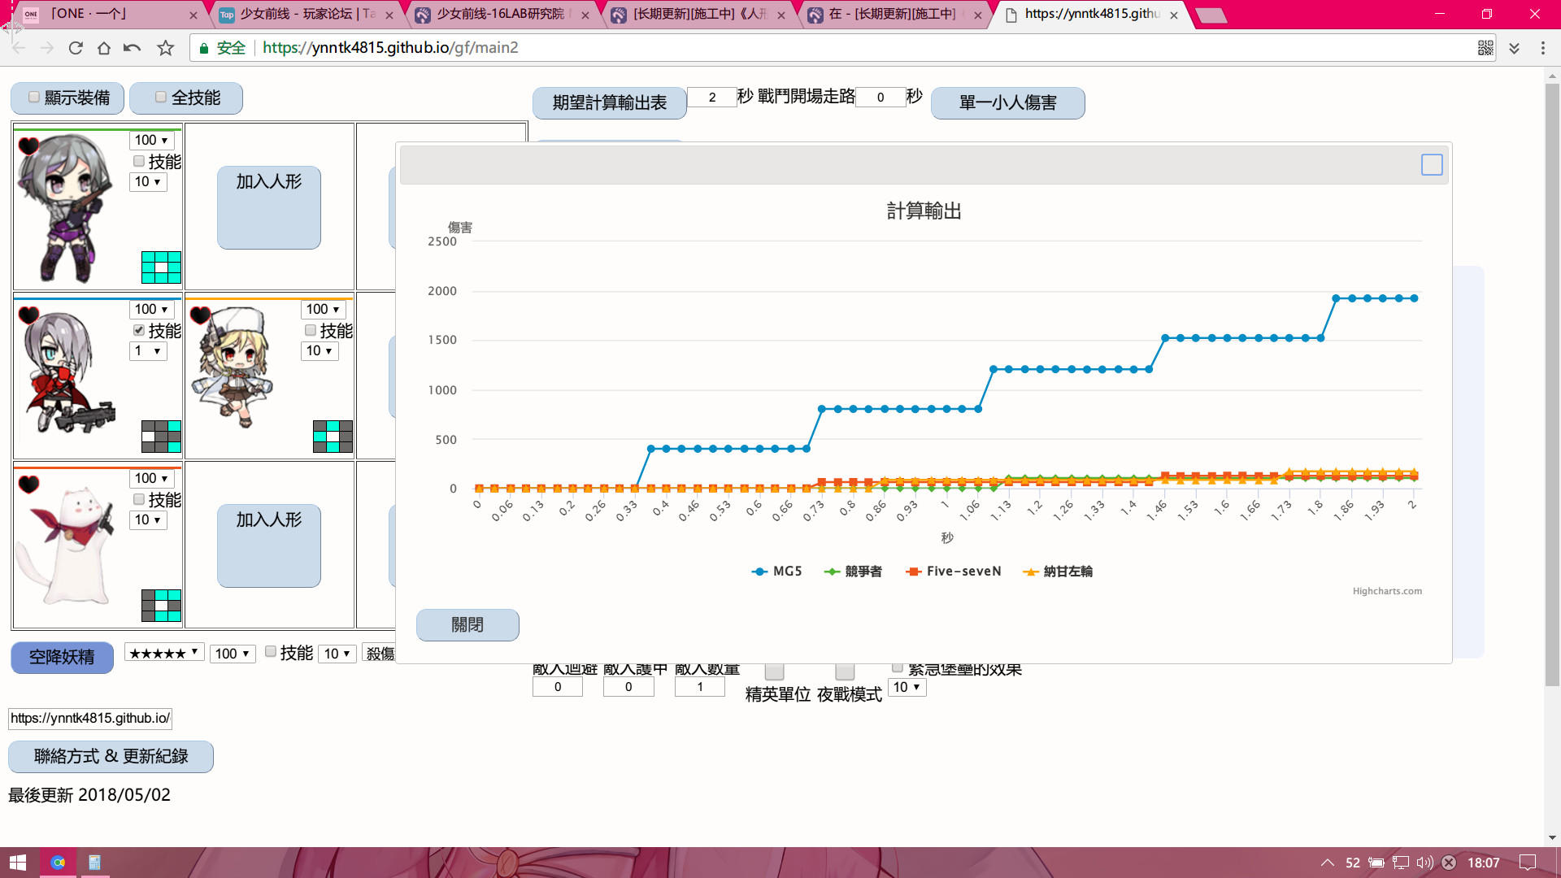
Task: Open skill level dropdown under 緊急堡壘的效果
Action: click(x=907, y=687)
